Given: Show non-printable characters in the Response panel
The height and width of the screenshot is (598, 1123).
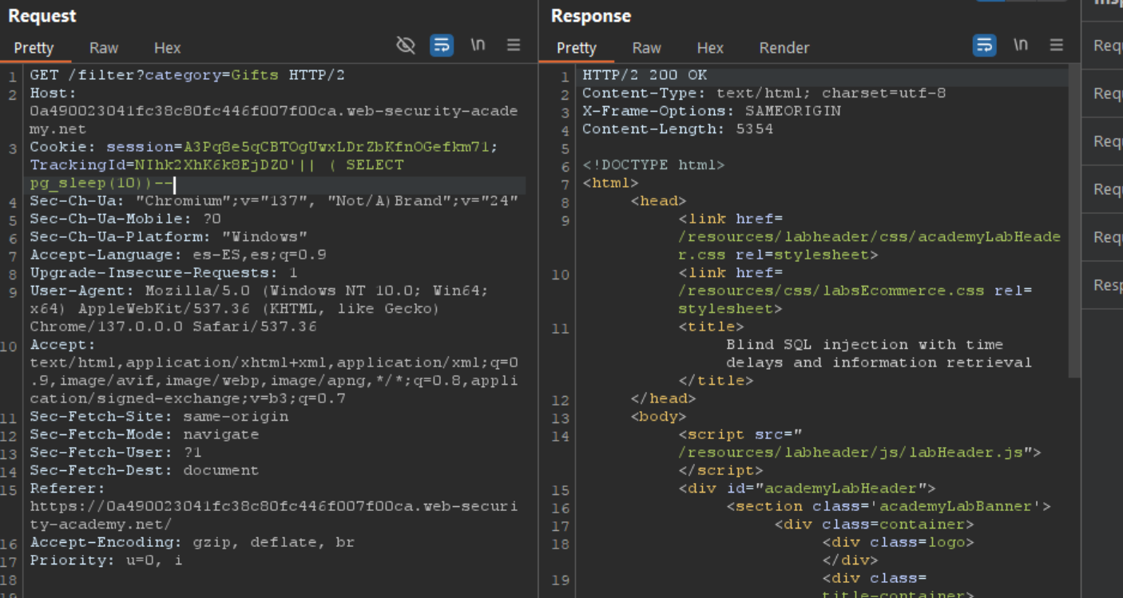Looking at the screenshot, I should click(1021, 46).
